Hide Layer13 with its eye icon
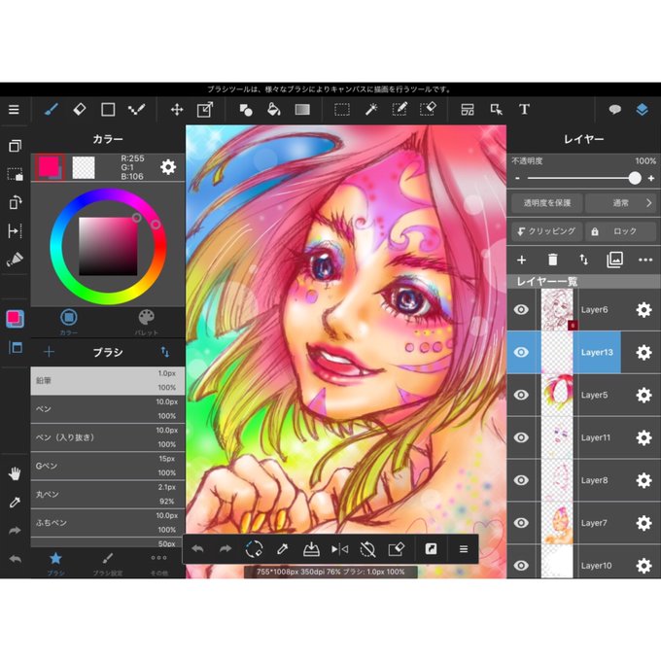The height and width of the screenshot is (661, 661). click(521, 352)
